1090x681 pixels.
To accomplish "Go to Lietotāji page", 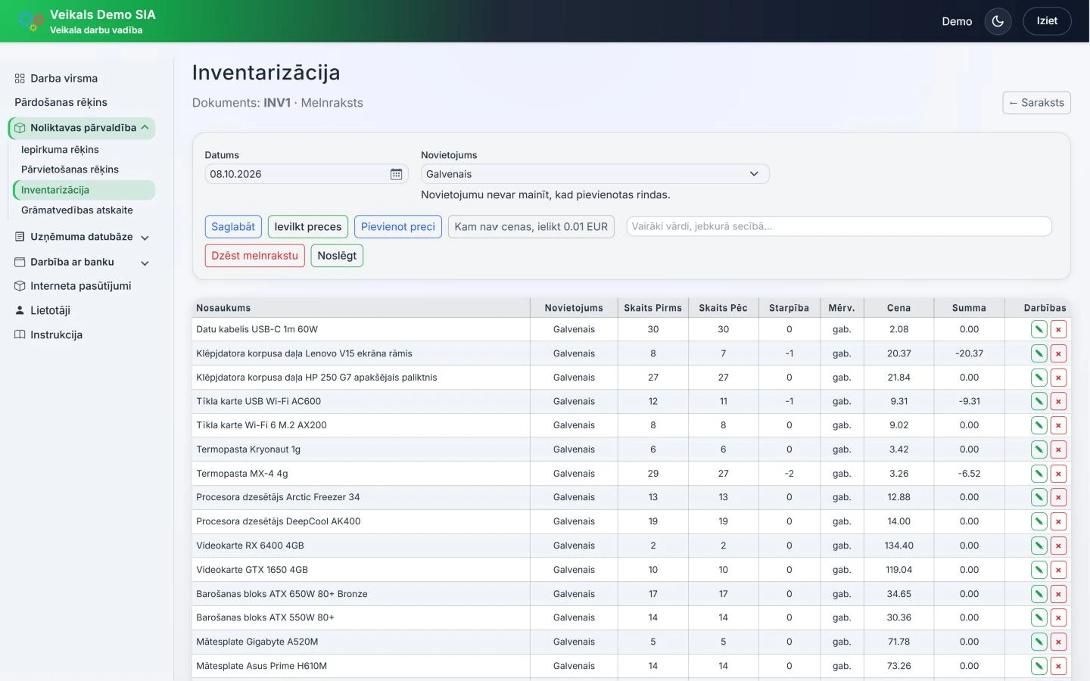I will [42, 310].
